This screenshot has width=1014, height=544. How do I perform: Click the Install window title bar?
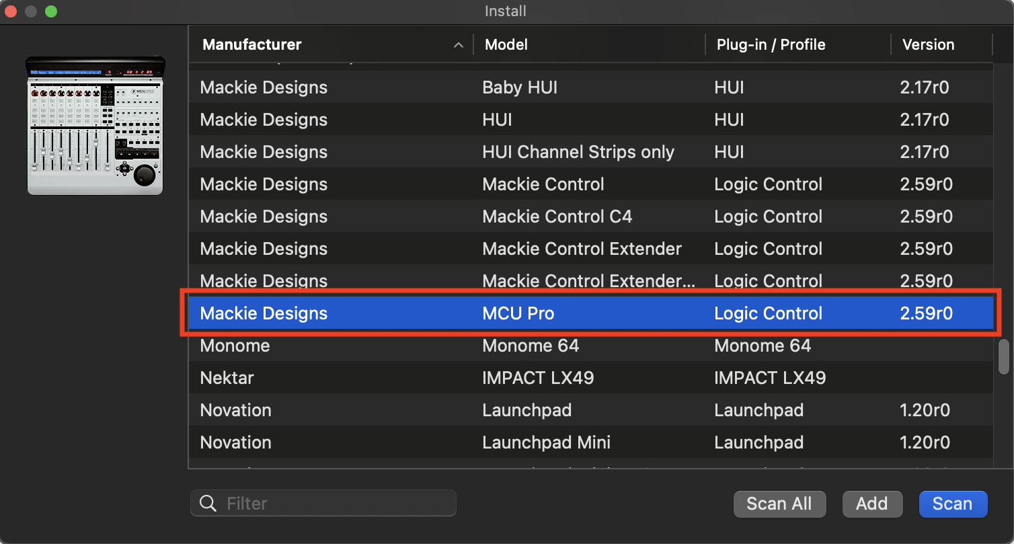pyautogui.click(x=506, y=11)
